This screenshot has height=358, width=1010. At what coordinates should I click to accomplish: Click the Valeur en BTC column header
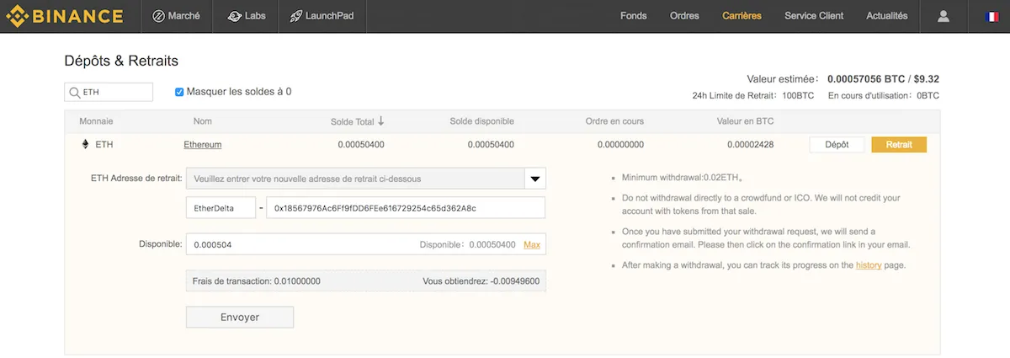coord(745,120)
